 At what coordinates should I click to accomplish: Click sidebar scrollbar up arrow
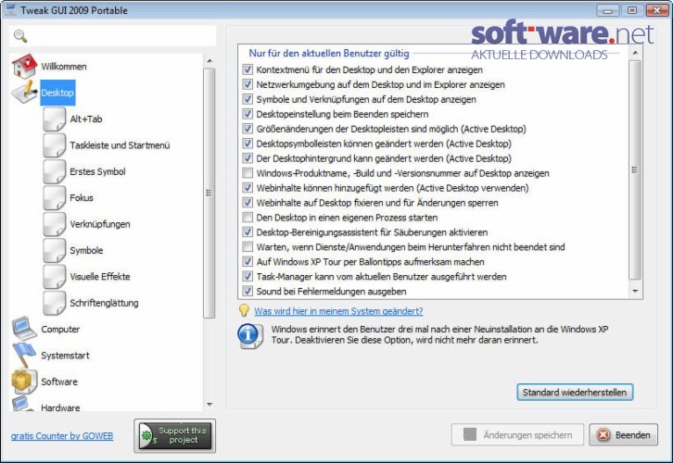210,61
